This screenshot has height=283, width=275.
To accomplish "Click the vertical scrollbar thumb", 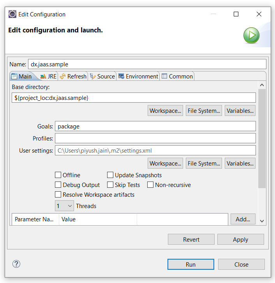I will (262, 139).
